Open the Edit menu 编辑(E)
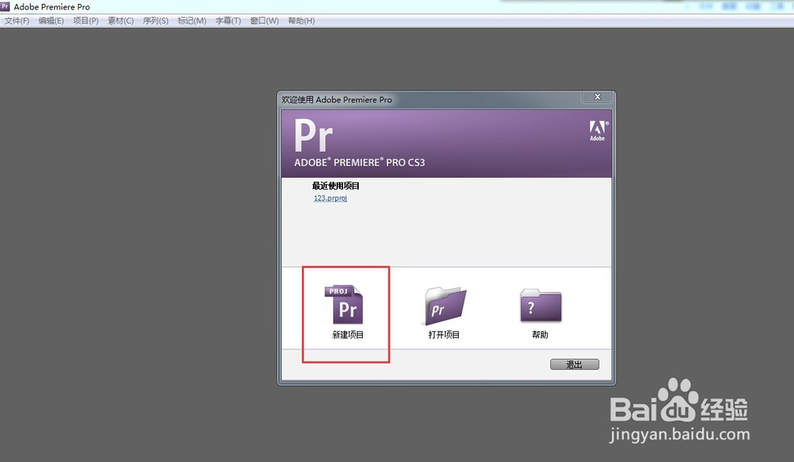 click(51, 21)
